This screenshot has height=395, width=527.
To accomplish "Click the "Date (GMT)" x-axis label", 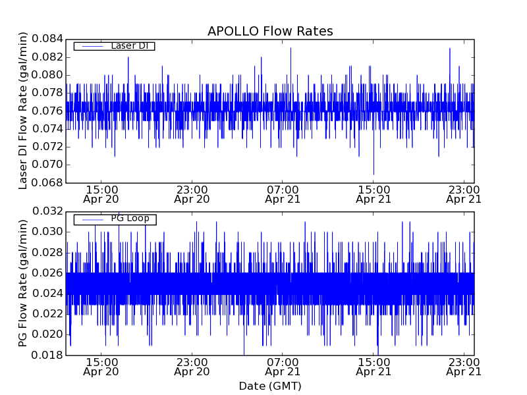I will (270, 386).
